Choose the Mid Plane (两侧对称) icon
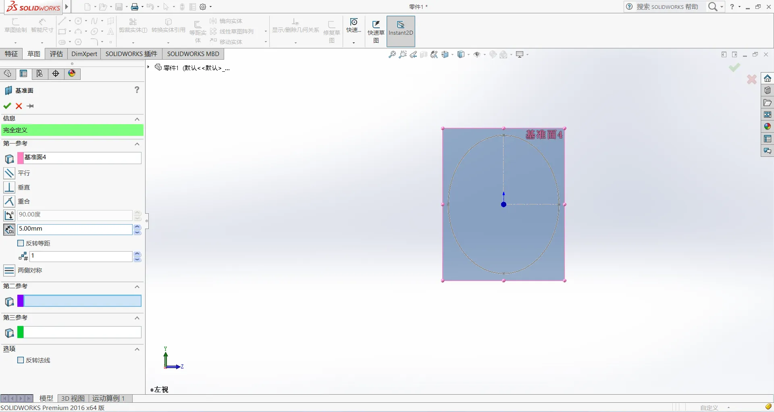The height and width of the screenshot is (412, 774). [9, 271]
